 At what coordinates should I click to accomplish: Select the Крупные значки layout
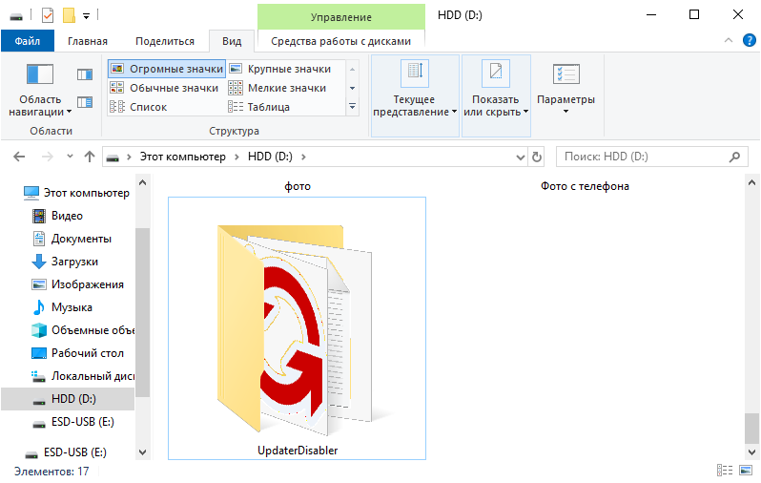pyautogui.click(x=280, y=69)
